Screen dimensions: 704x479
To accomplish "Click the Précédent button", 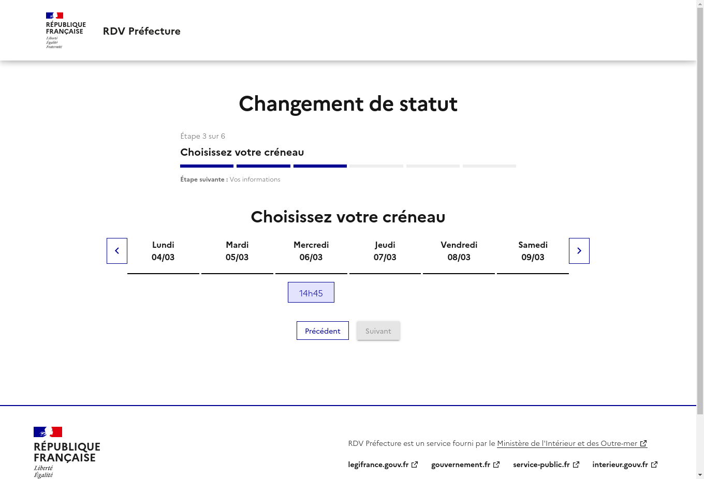I will click(x=322, y=331).
